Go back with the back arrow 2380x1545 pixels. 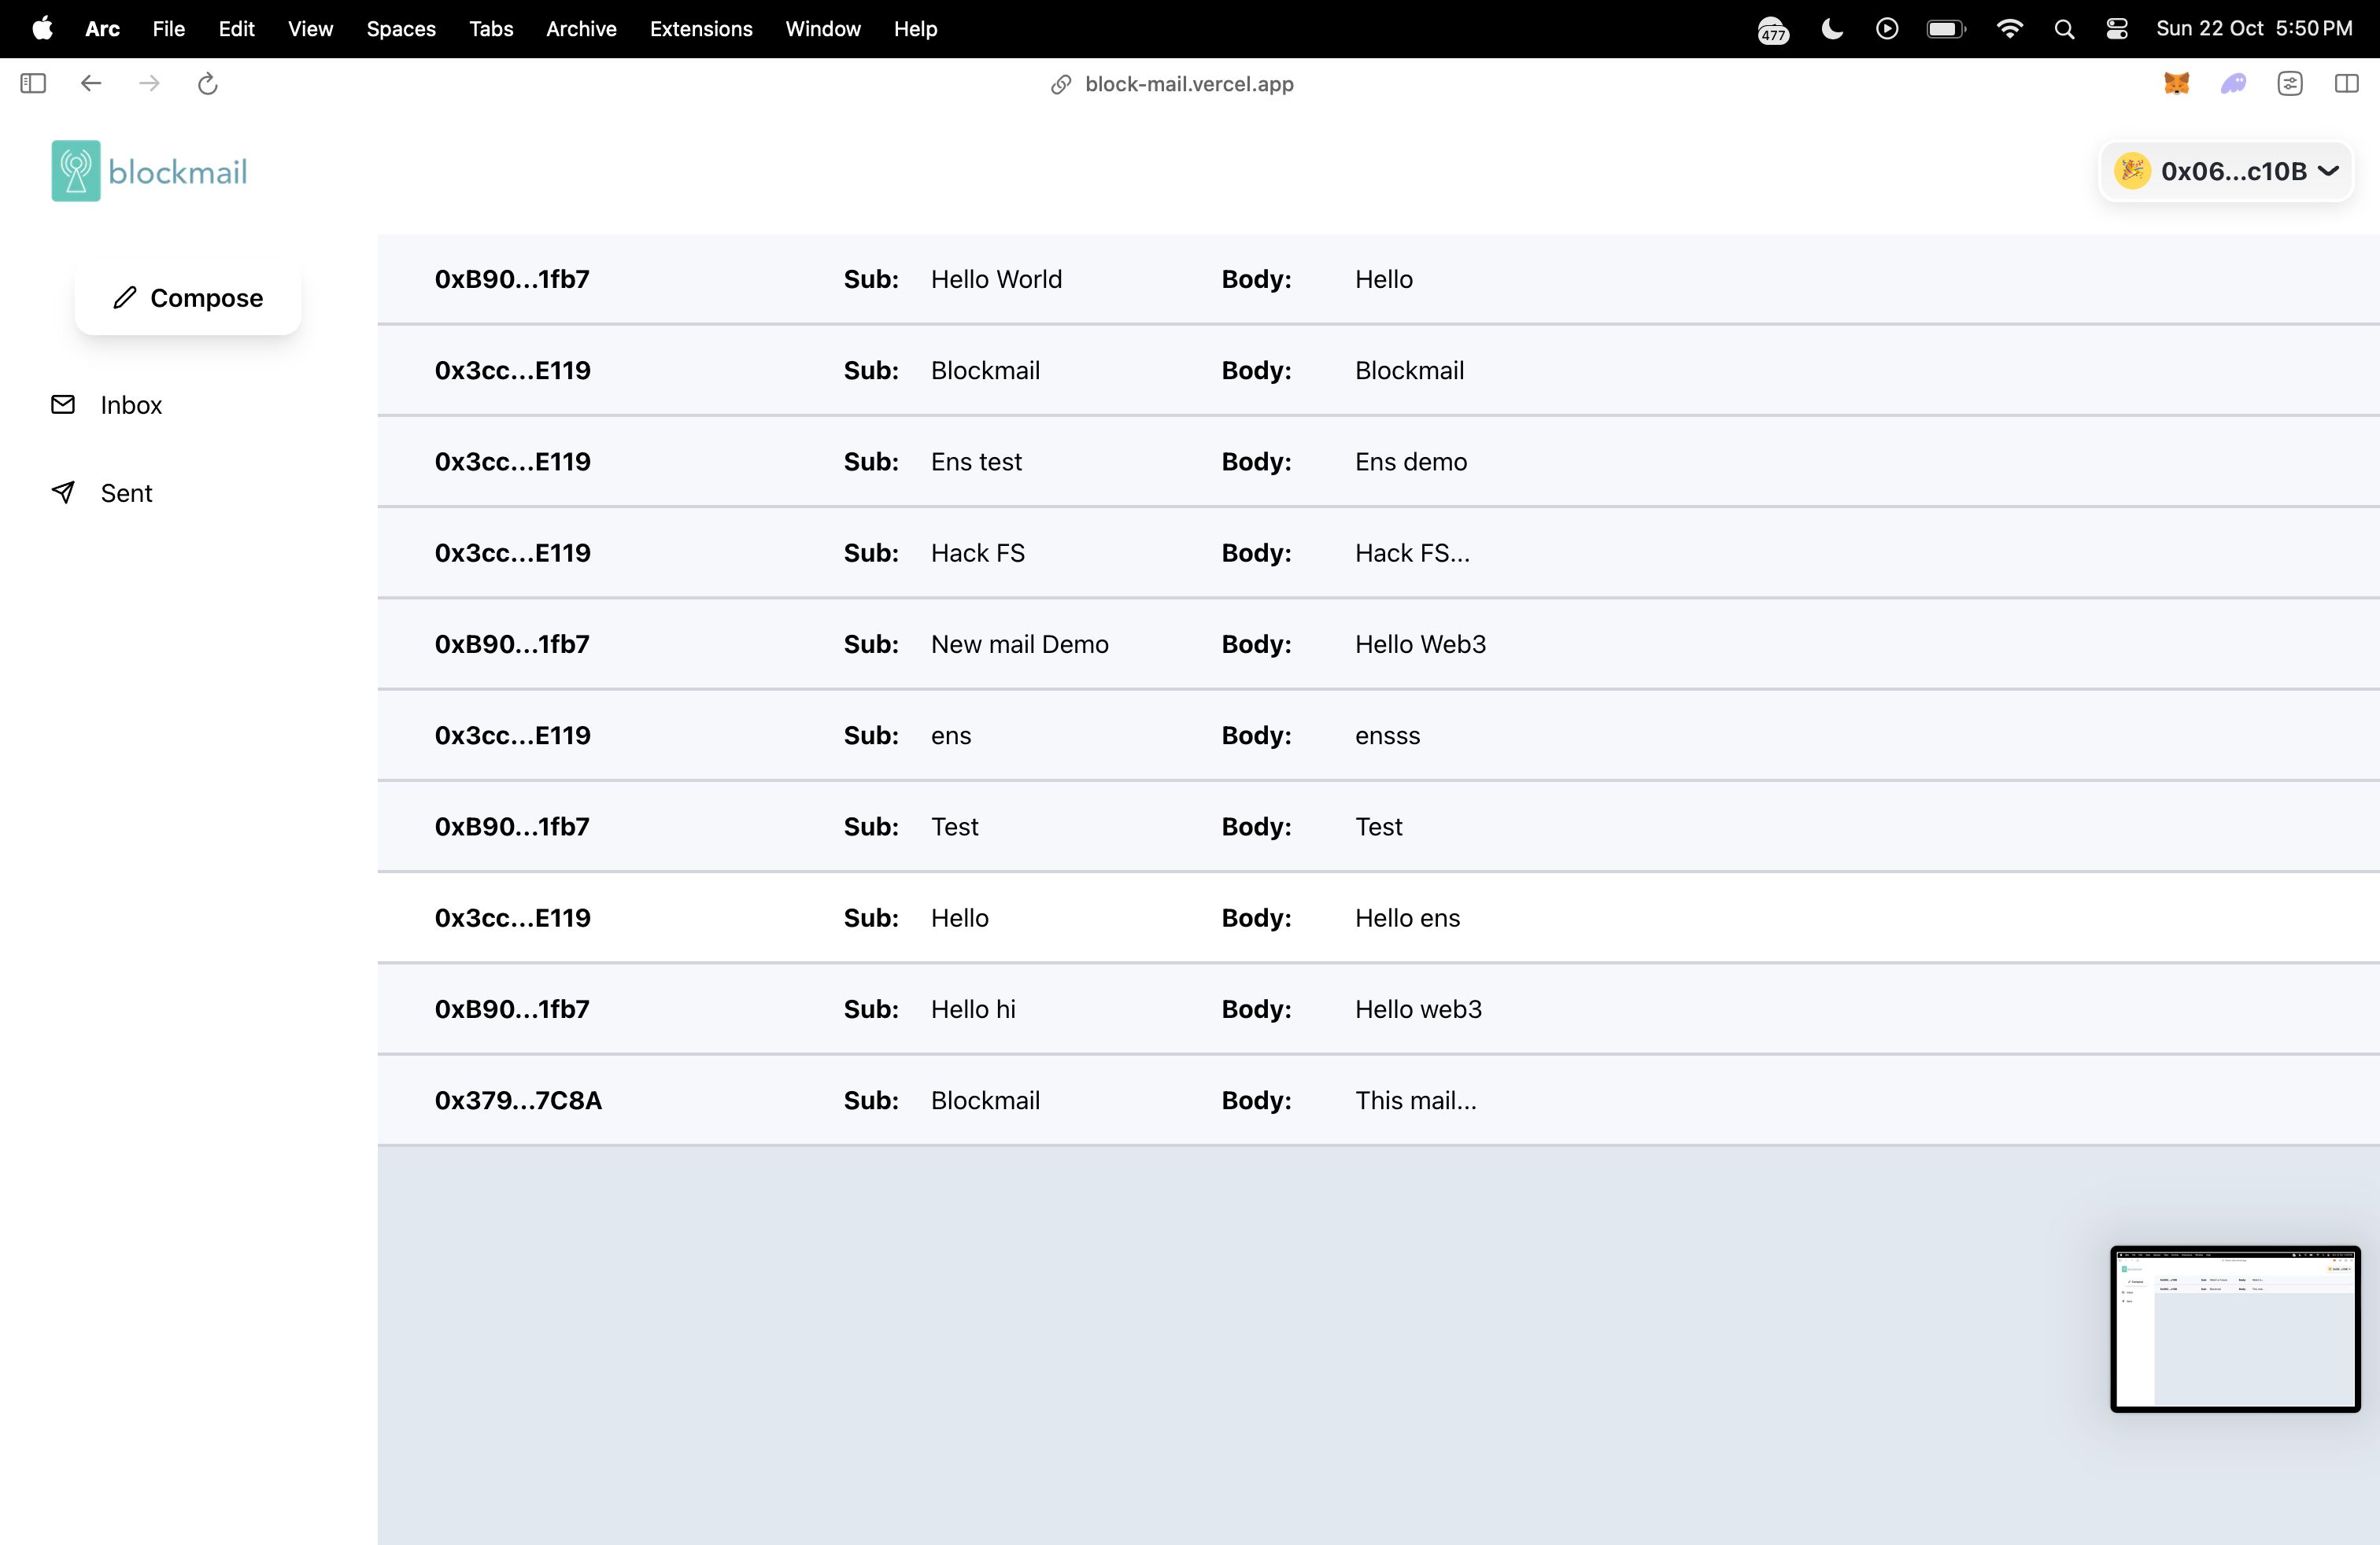pos(91,84)
